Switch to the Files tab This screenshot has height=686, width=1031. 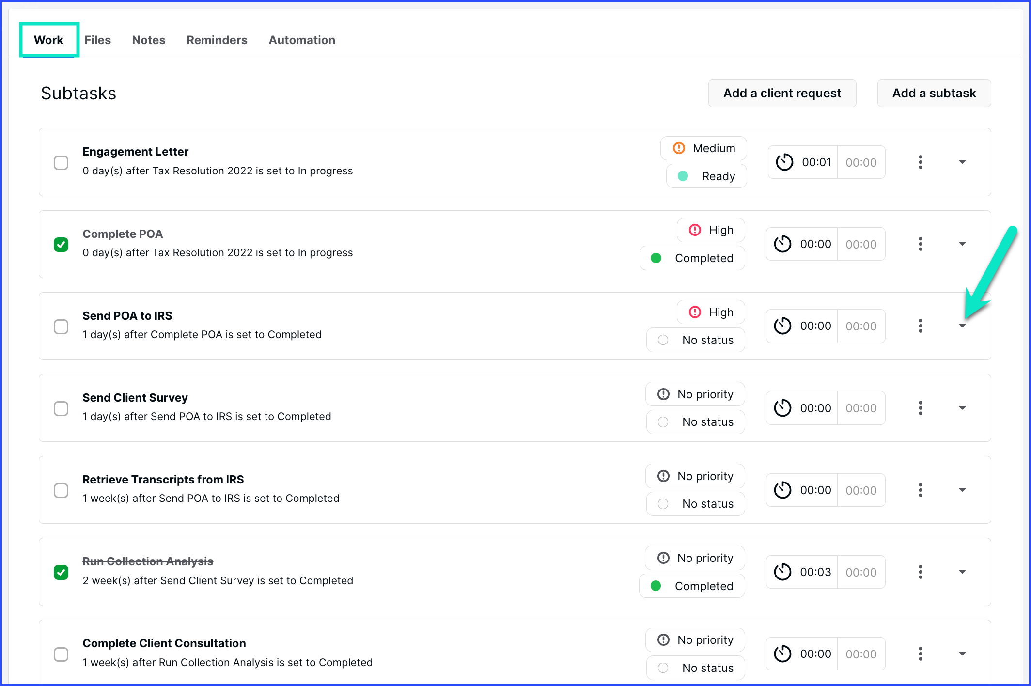coord(97,40)
